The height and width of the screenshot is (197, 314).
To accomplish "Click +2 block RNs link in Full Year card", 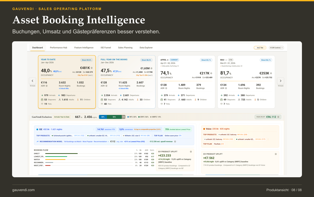I will pyautogui.click(x=123, y=88).
